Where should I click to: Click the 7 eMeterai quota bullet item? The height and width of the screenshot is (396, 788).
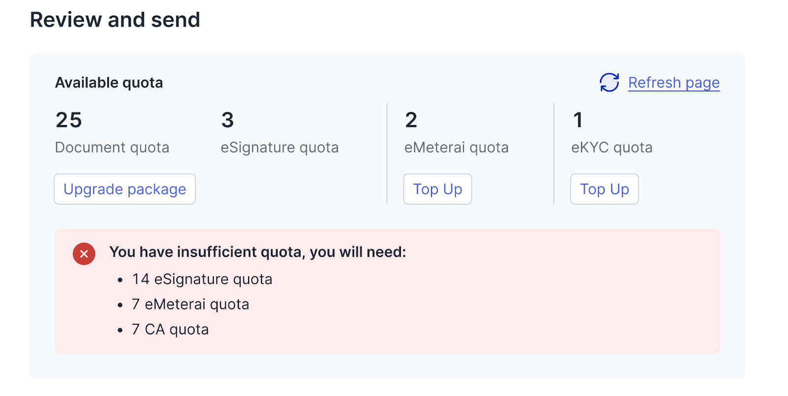pos(191,305)
